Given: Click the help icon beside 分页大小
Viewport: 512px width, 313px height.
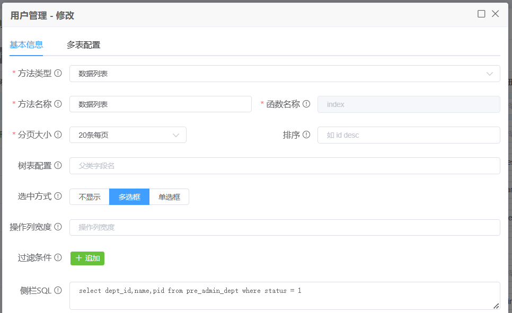Looking at the screenshot, I should click(x=58, y=135).
